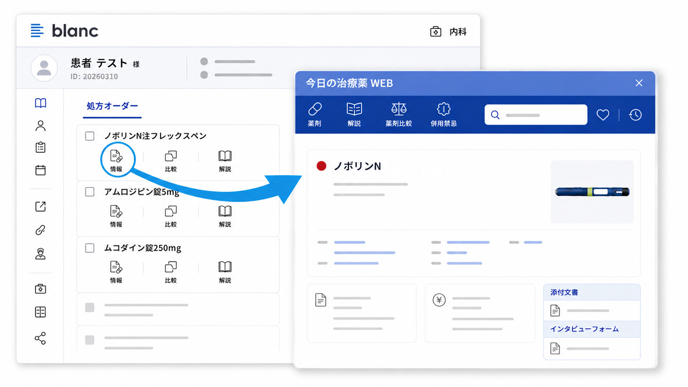
Task: Check the ノボリンN注フレックスペン checkbox
Action: 90,136
